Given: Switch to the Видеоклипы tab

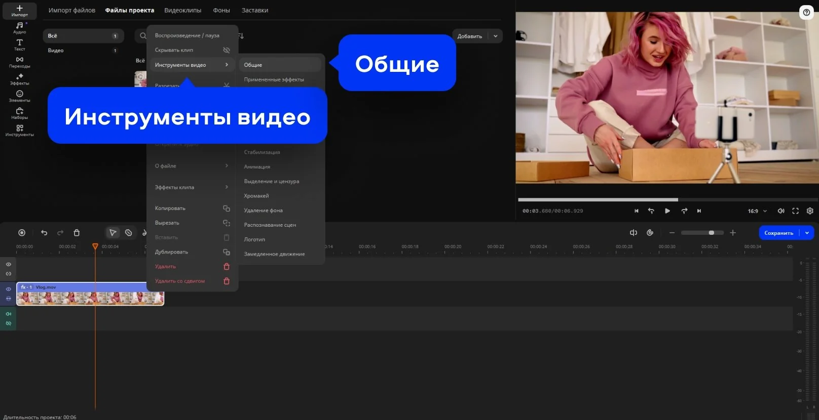Looking at the screenshot, I should [x=182, y=10].
